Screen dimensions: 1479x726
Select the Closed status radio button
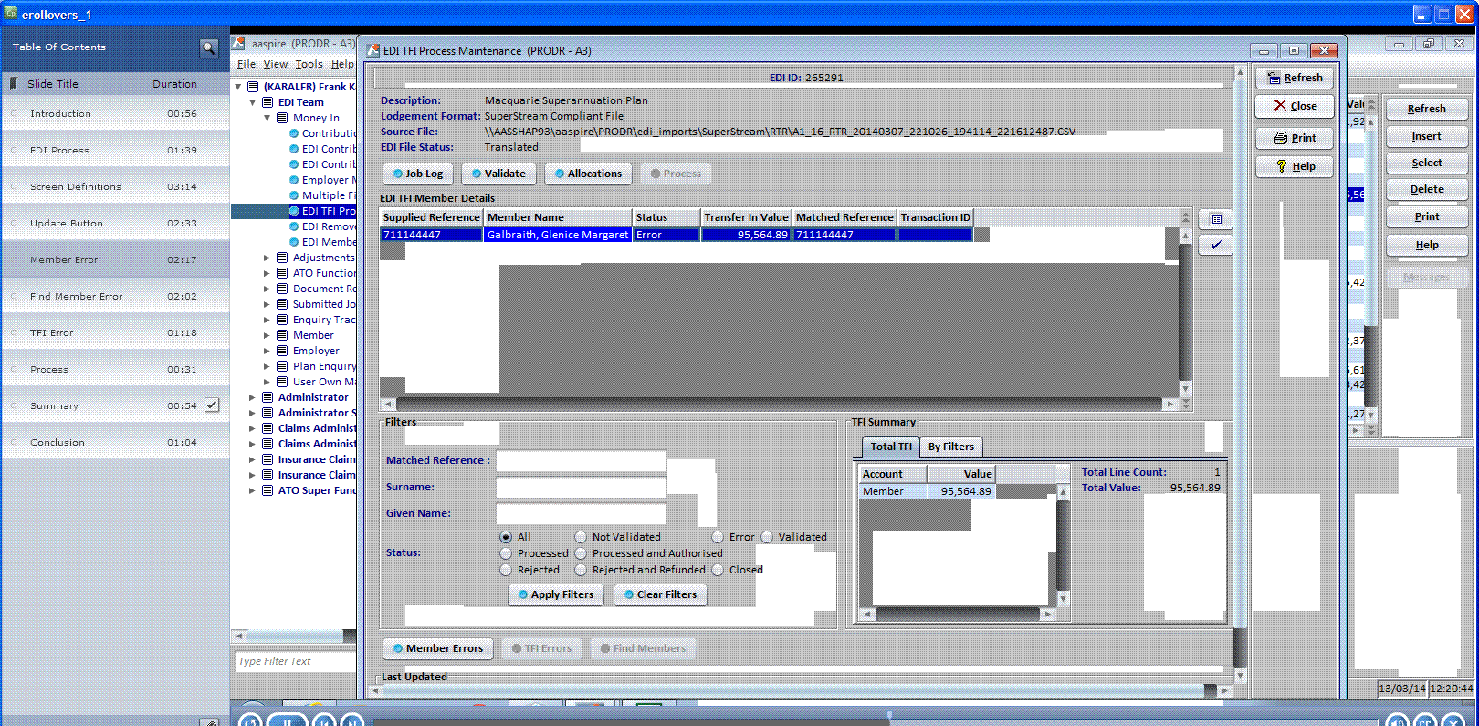tap(718, 570)
